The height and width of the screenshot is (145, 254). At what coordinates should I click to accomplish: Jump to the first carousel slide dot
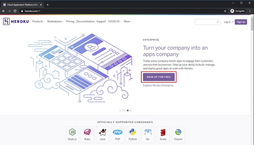click(x=120, y=110)
